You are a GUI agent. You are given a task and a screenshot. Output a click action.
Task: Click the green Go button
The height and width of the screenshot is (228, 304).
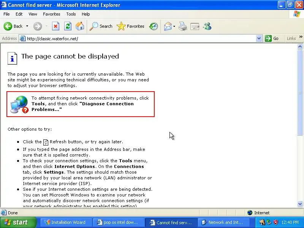click(x=272, y=39)
